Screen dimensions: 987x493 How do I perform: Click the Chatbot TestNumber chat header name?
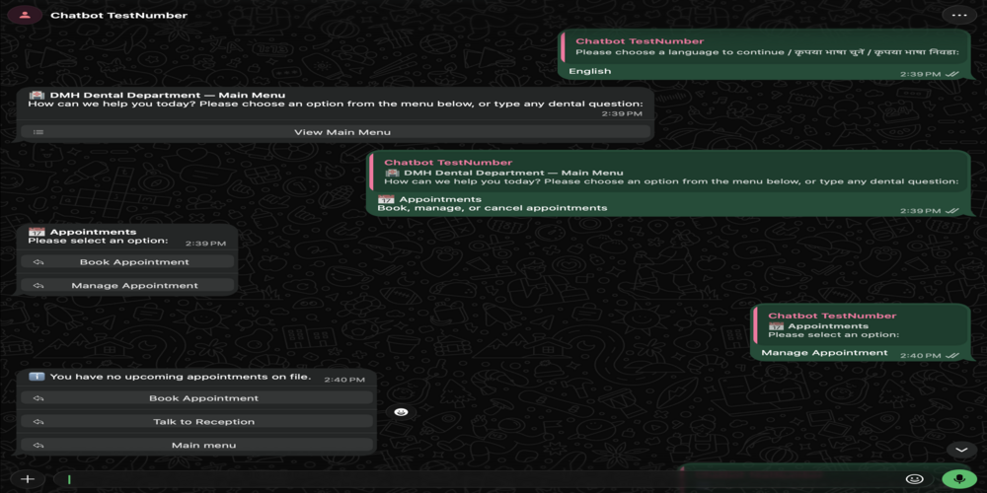click(x=119, y=15)
